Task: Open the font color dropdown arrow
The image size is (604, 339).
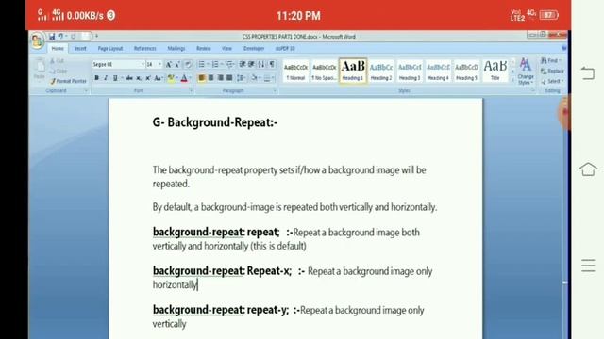Action: pyautogui.click(x=190, y=78)
